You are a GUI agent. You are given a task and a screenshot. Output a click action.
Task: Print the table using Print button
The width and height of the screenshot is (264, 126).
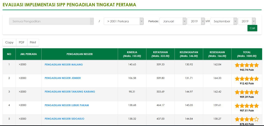pyautogui.click(x=33, y=42)
